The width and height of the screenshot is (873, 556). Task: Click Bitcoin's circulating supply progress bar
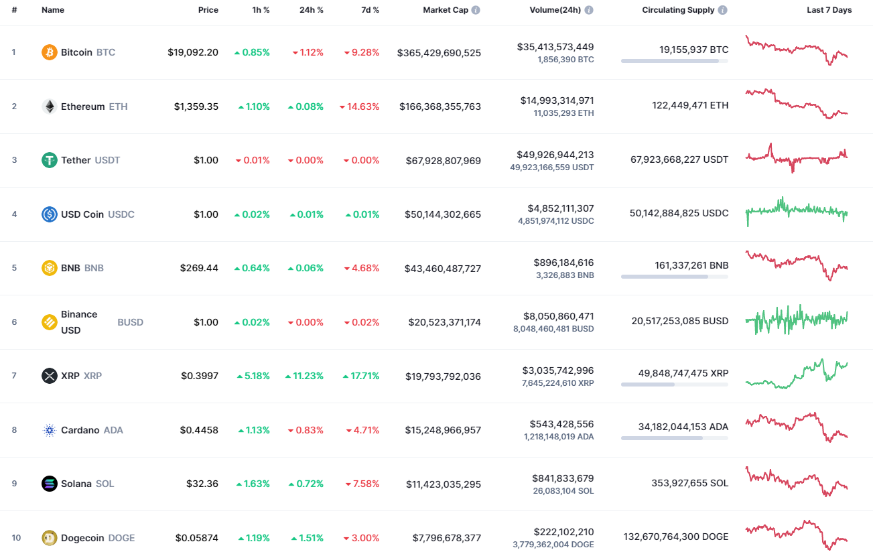[674, 61]
